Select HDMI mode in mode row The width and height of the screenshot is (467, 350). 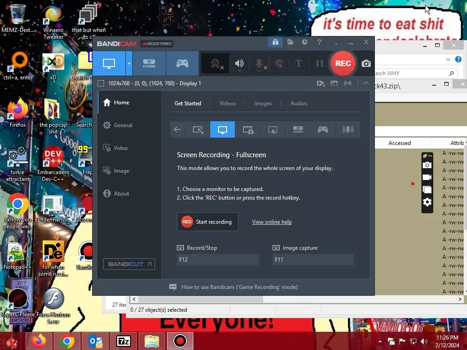pyautogui.click(x=298, y=129)
